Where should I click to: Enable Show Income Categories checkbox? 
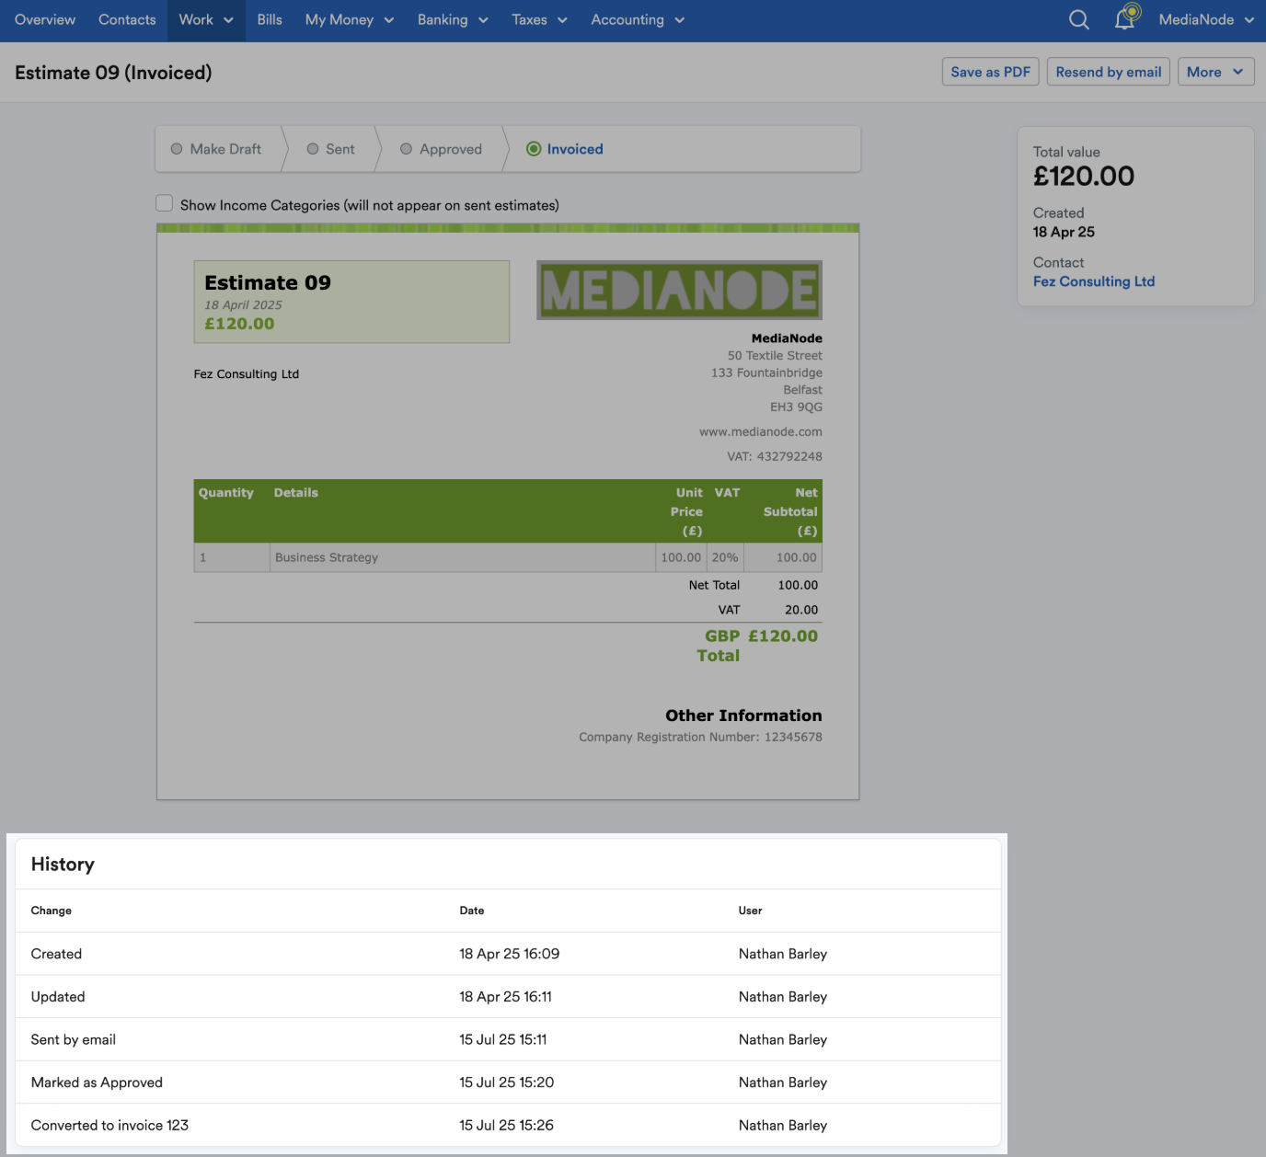165,203
